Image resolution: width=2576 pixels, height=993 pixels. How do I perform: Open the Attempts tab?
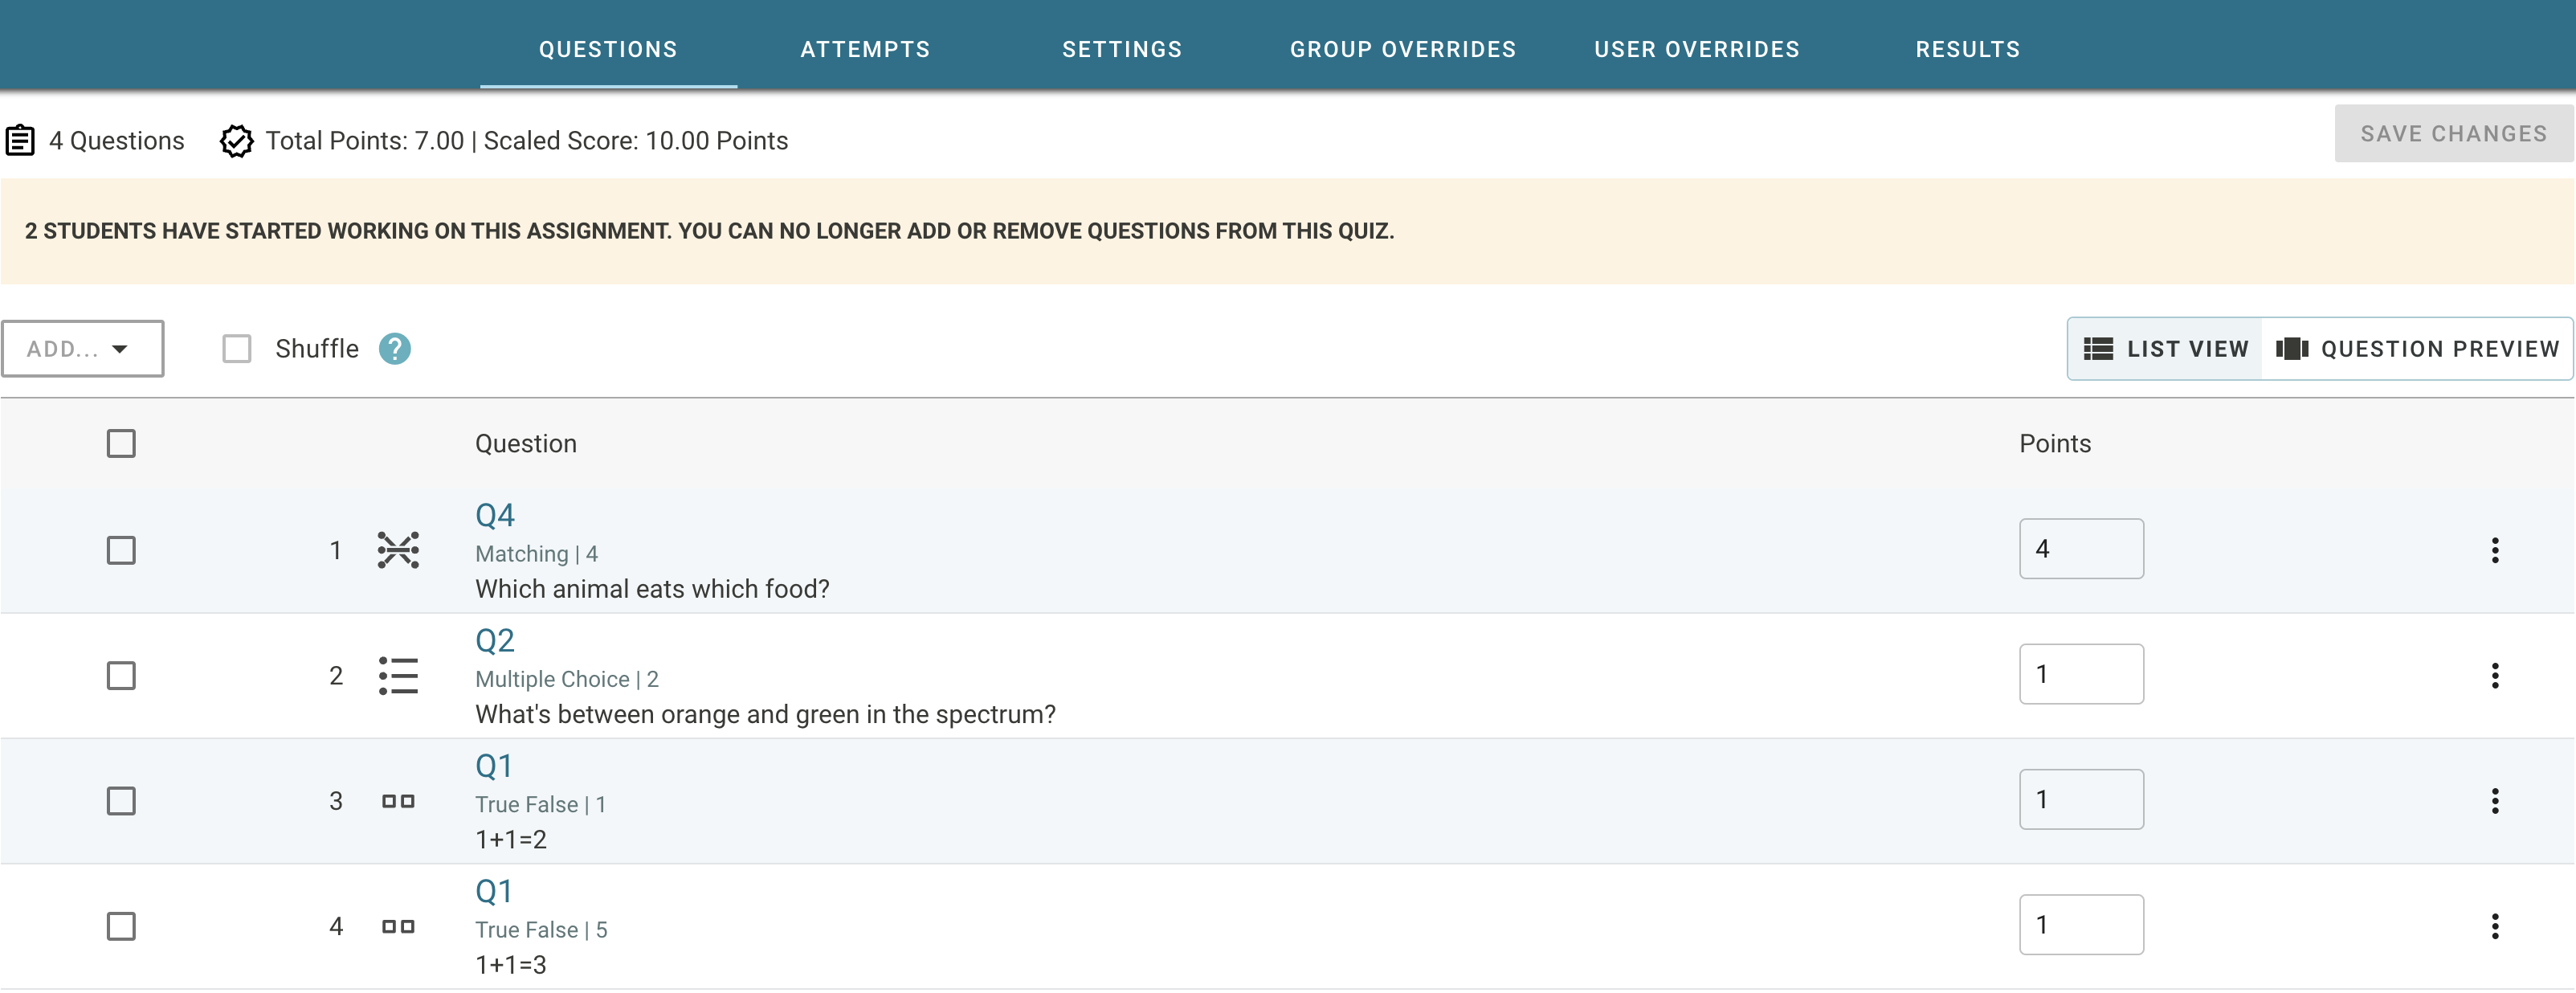865,49
